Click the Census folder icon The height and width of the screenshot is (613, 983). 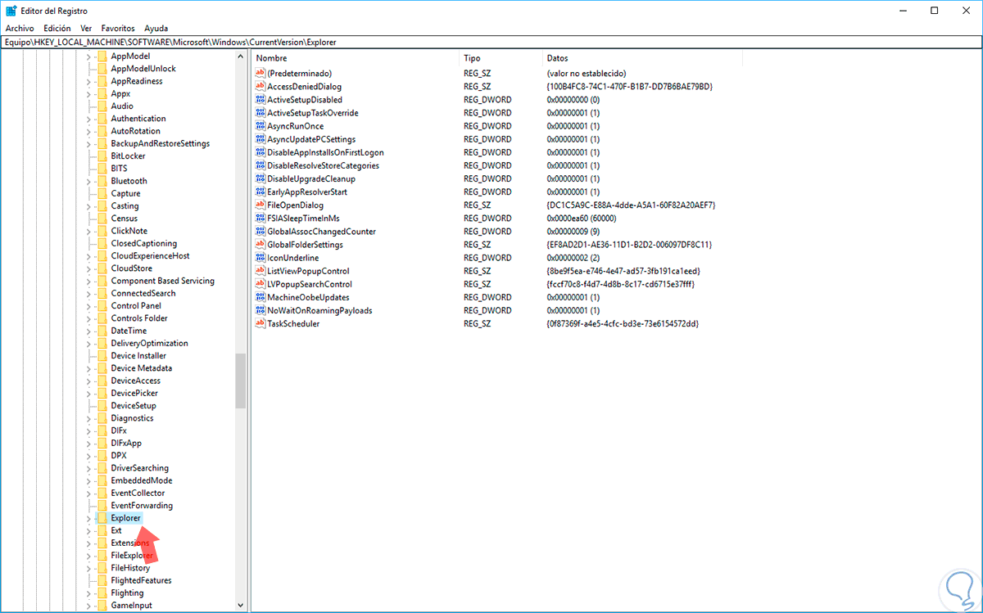(102, 219)
